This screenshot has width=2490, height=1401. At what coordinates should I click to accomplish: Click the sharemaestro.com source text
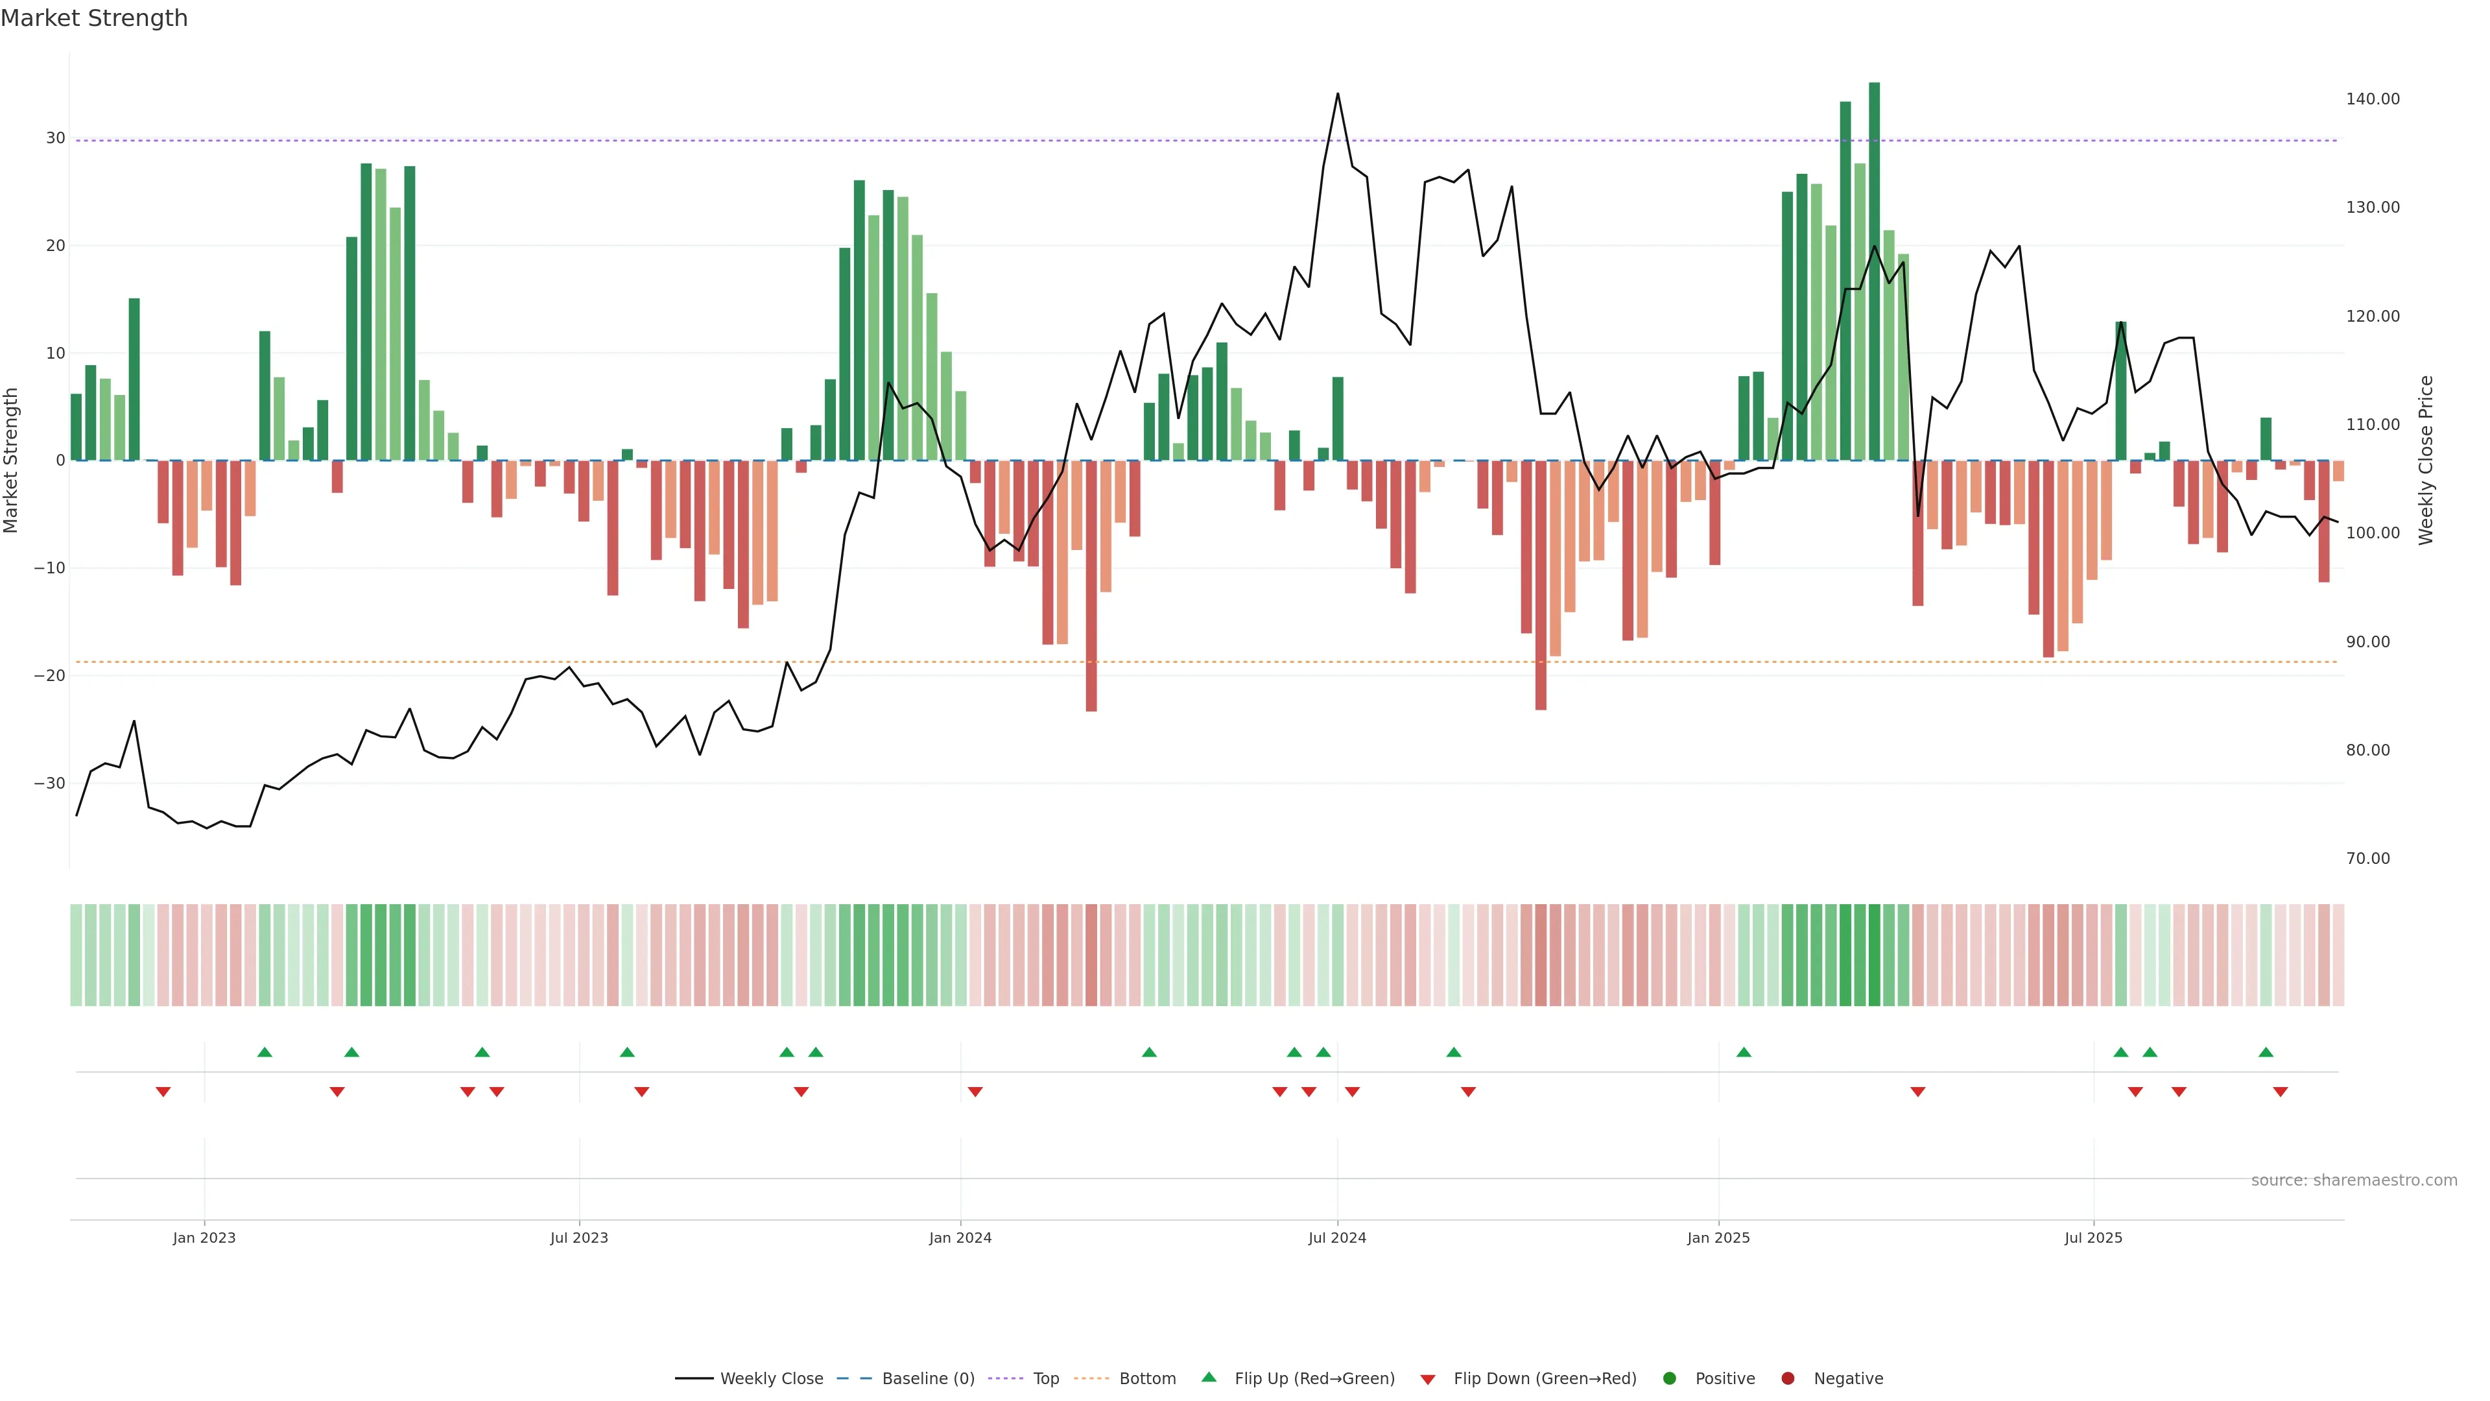pyautogui.click(x=2354, y=1180)
